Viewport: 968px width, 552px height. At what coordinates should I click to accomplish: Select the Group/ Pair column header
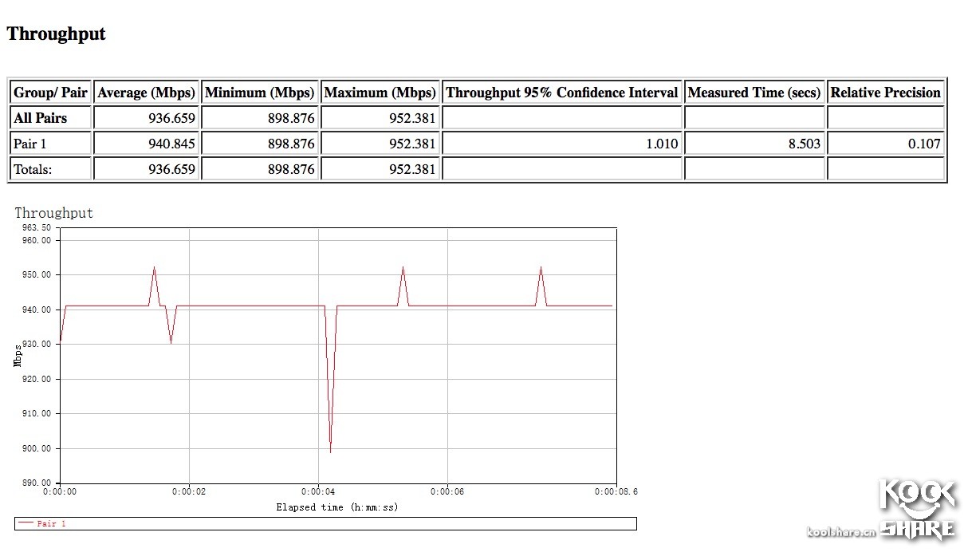pyautogui.click(x=50, y=93)
